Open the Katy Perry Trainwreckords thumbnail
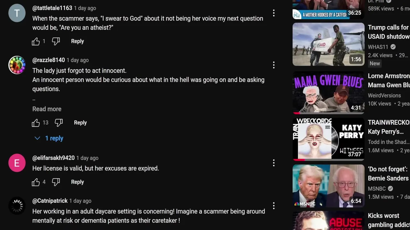The width and height of the screenshot is (410, 230). [328, 139]
